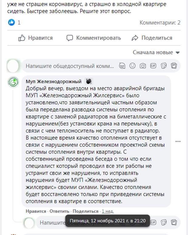The width and height of the screenshot is (188, 235).
Task: Click Ответить under the comment
Action: tap(59, 211)
